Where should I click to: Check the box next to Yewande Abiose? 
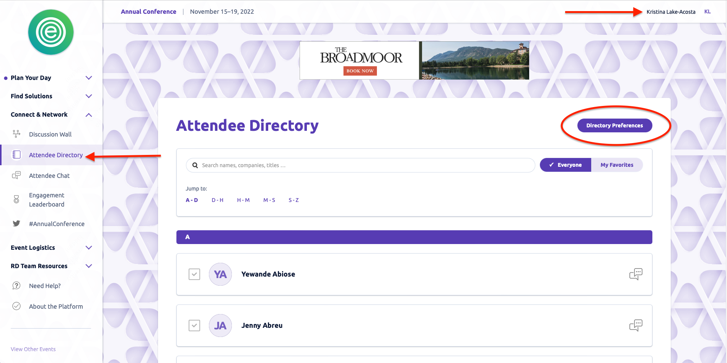pos(194,274)
